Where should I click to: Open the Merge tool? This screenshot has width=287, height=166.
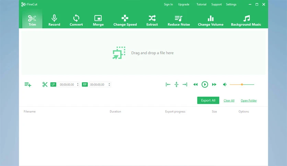(98, 20)
